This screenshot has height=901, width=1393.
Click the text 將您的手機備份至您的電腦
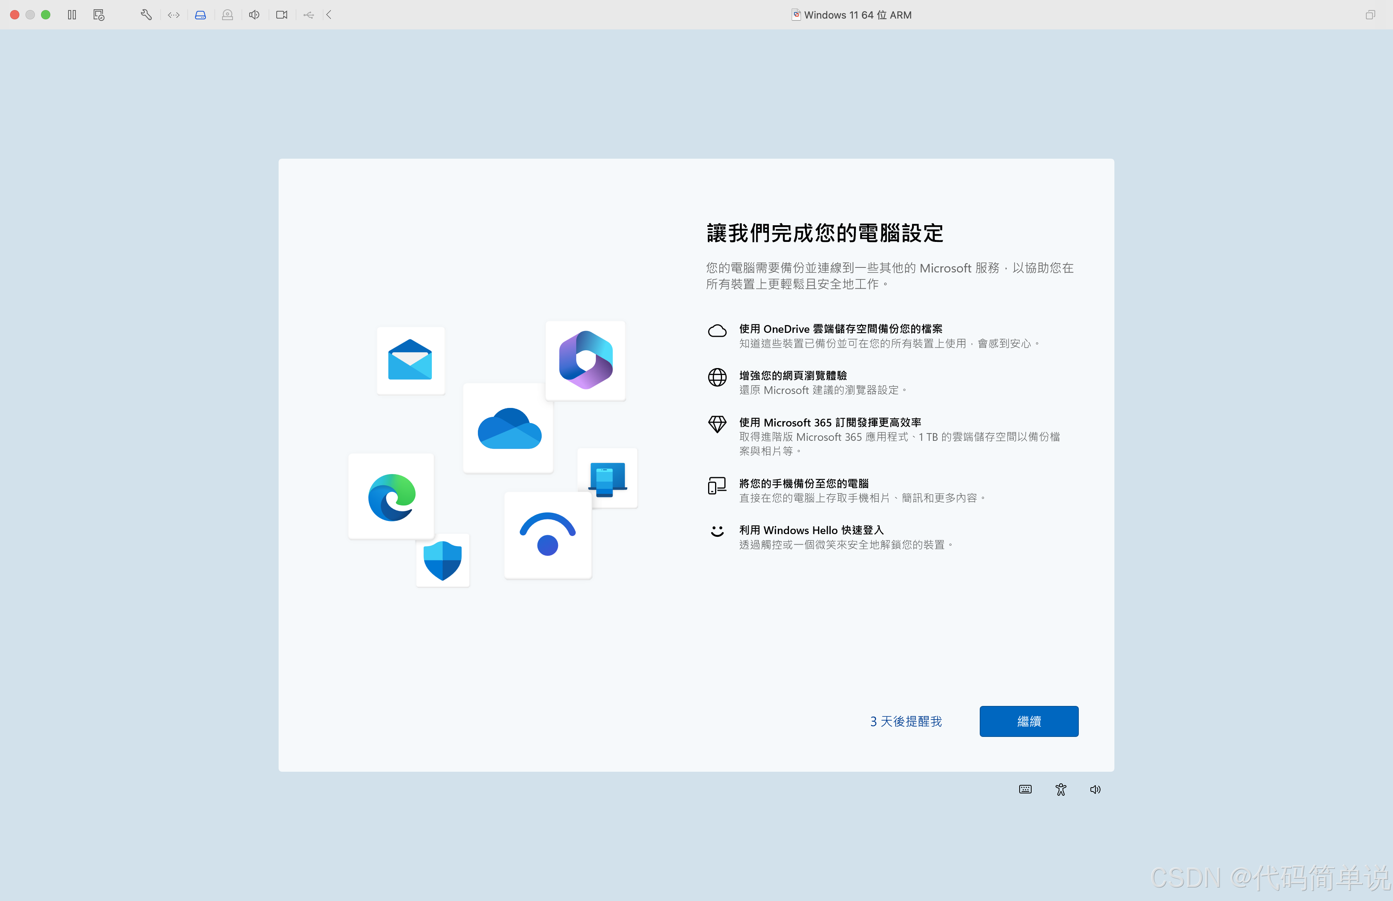[804, 483]
